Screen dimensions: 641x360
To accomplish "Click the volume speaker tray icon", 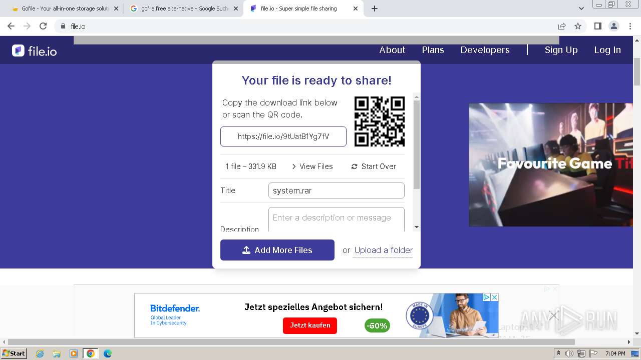I will point(569,353).
